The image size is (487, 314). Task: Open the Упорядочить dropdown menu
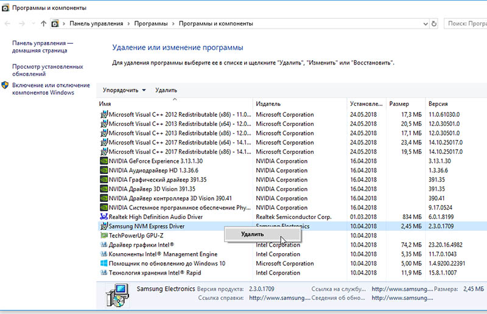coord(124,90)
